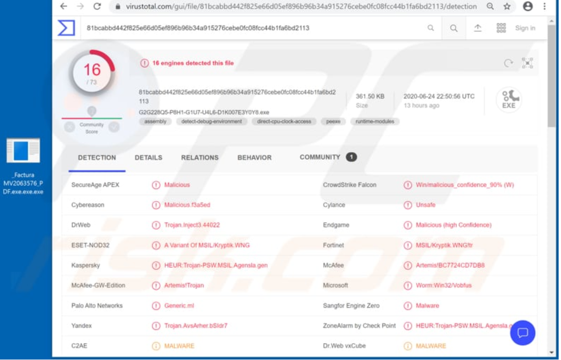
Task: Click the VirusTotal logo icon
Action: [x=66, y=28]
